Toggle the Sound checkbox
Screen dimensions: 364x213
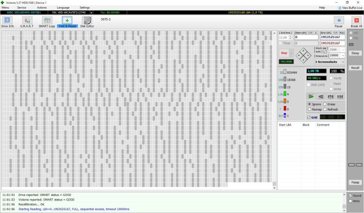tap(350, 196)
